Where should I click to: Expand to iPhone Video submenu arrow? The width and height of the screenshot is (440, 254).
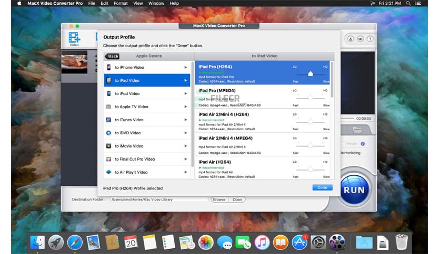[x=185, y=67]
